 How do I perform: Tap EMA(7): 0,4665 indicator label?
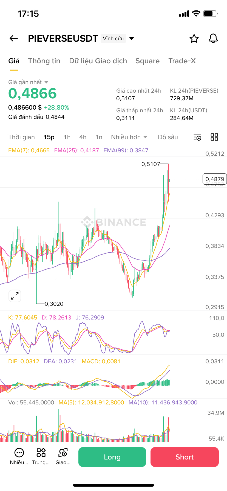point(29,150)
